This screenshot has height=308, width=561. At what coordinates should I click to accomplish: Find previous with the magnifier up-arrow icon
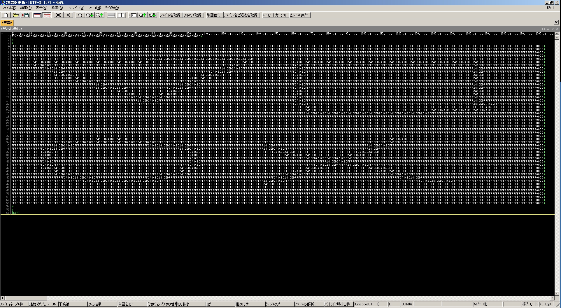pyautogui.click(x=100, y=15)
